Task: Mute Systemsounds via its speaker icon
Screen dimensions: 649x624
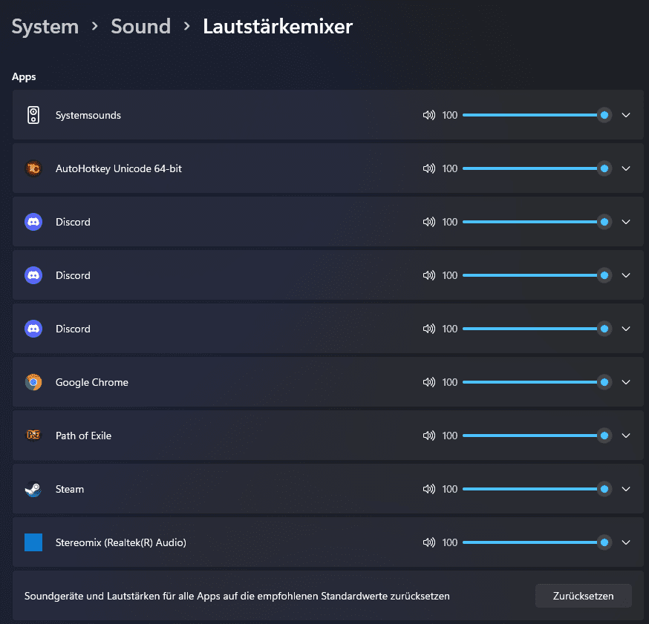Action: click(428, 115)
